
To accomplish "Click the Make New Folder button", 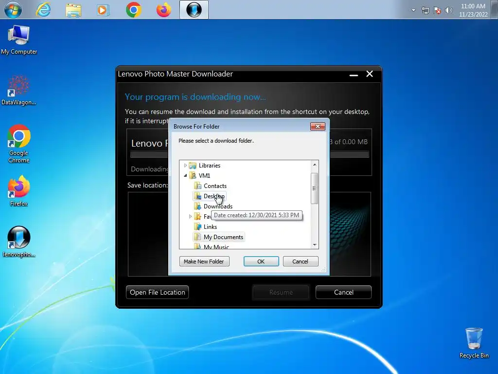I will coord(204,262).
